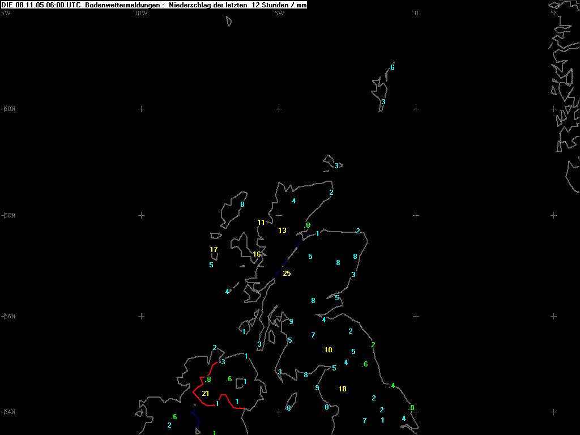Viewport: 580px width, 435px height.
Task: Select the 58N latitude label
Action: (x=9, y=215)
